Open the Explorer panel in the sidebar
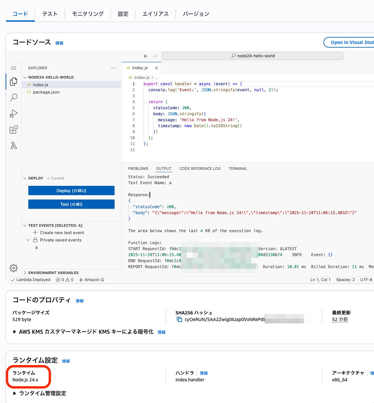The height and width of the screenshot is (403, 374). (13, 82)
